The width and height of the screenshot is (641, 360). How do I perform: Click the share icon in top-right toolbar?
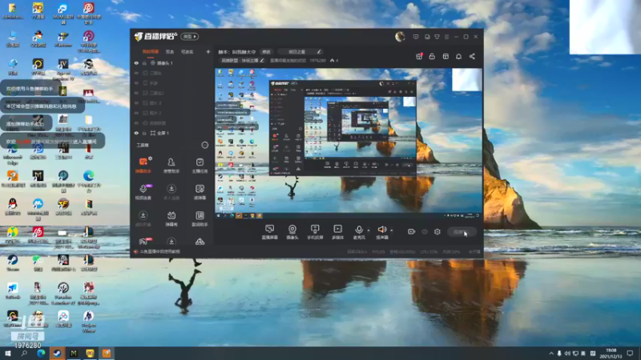click(x=472, y=56)
